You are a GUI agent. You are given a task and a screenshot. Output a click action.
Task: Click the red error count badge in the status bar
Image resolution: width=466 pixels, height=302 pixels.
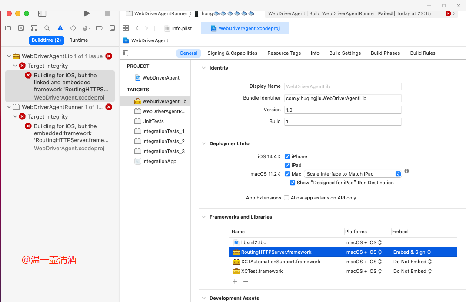448,13
